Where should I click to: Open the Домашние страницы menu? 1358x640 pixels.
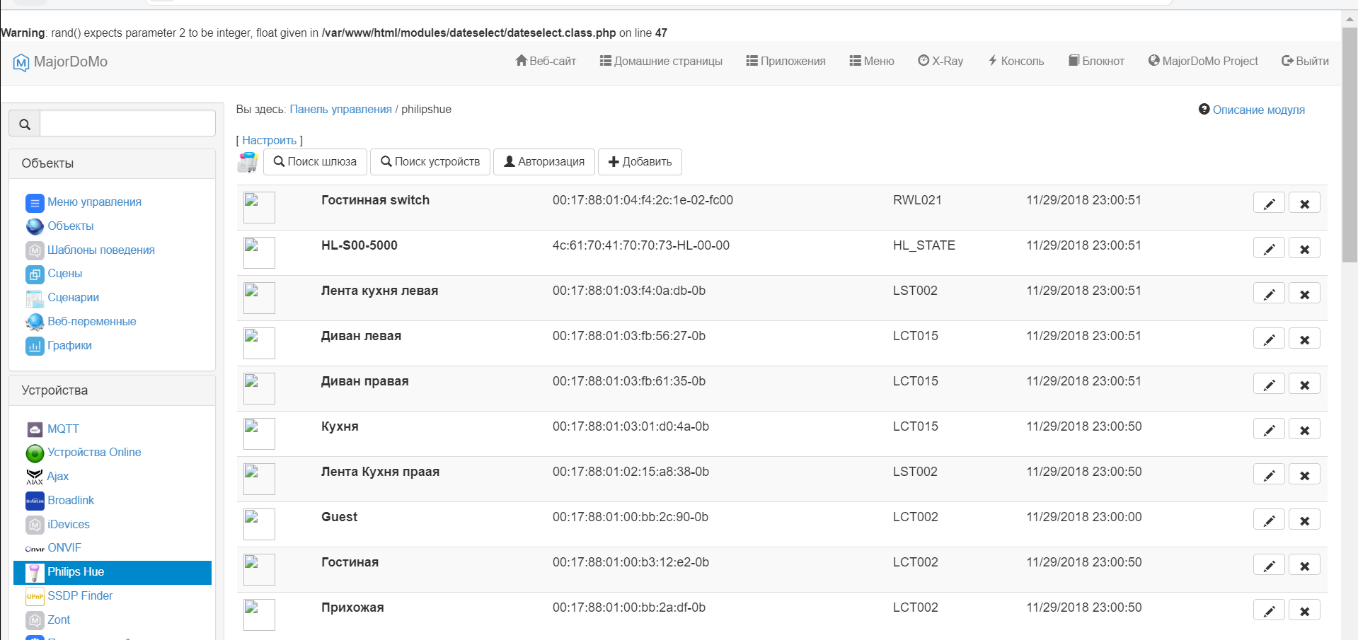click(661, 62)
